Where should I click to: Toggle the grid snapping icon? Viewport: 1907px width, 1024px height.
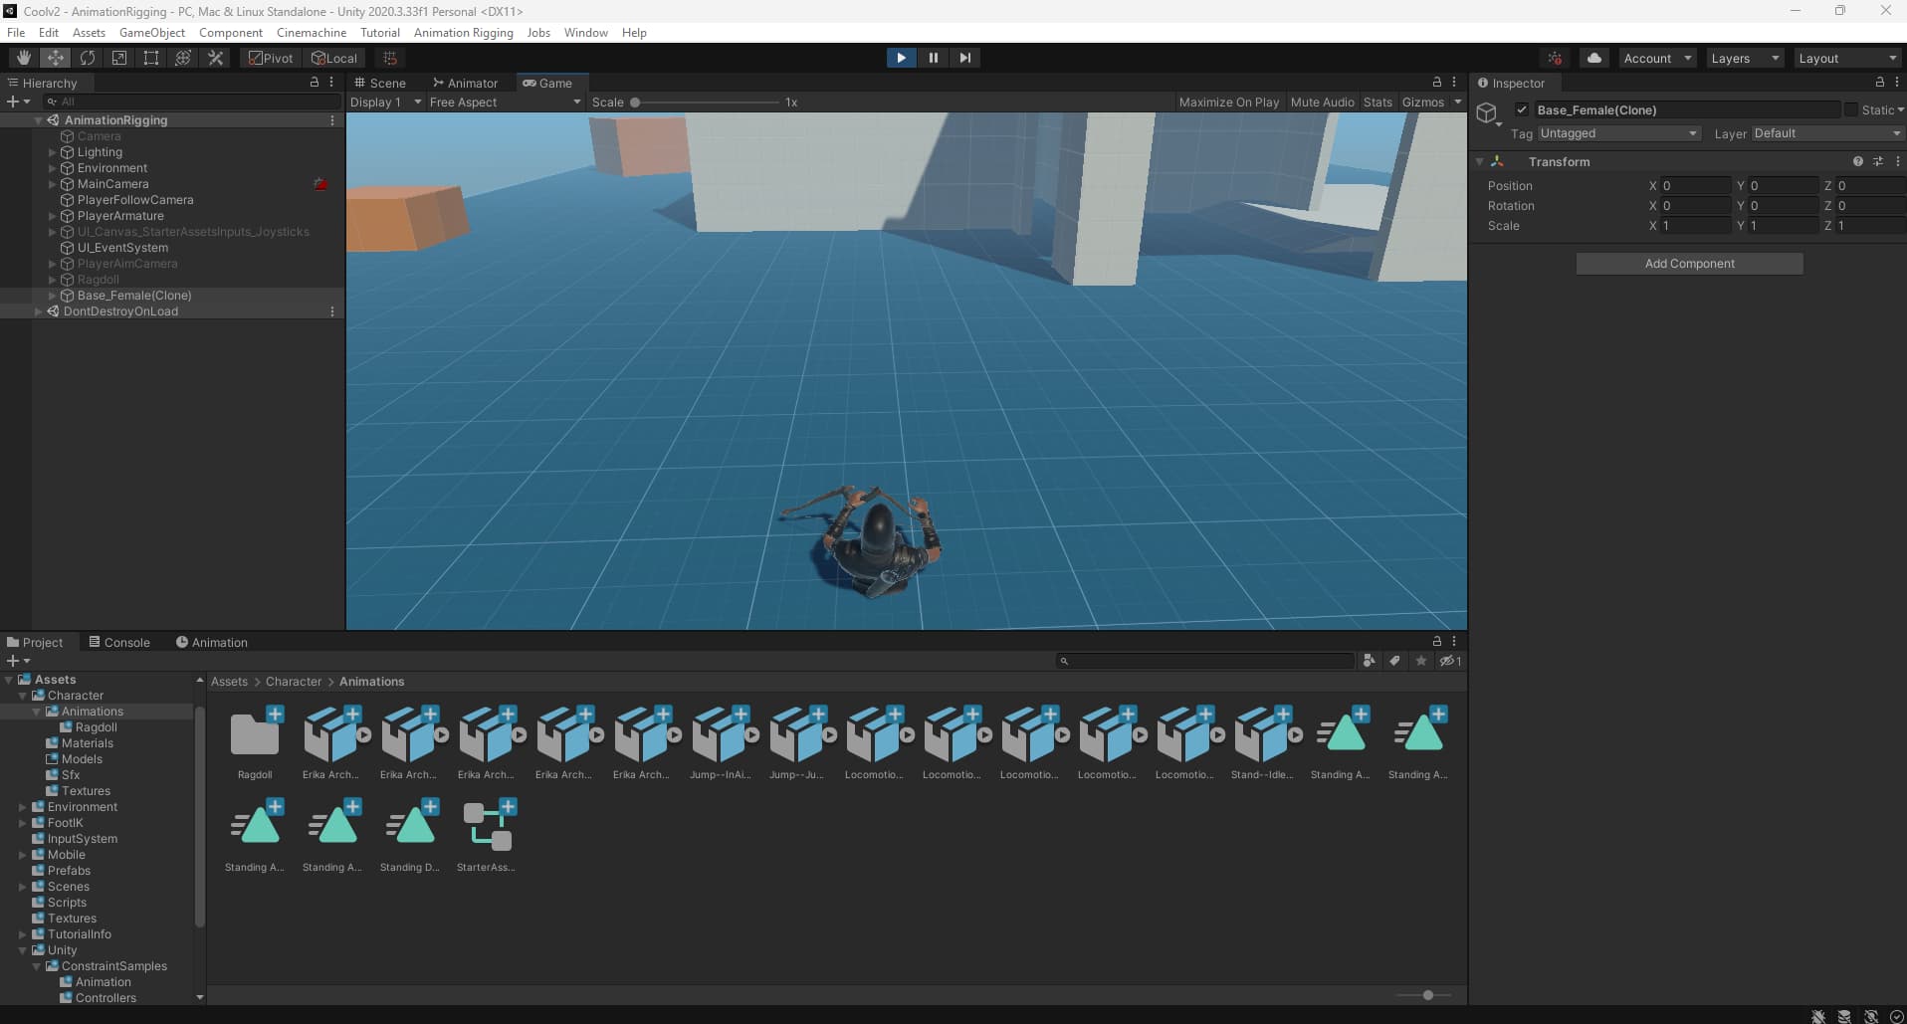388,58
